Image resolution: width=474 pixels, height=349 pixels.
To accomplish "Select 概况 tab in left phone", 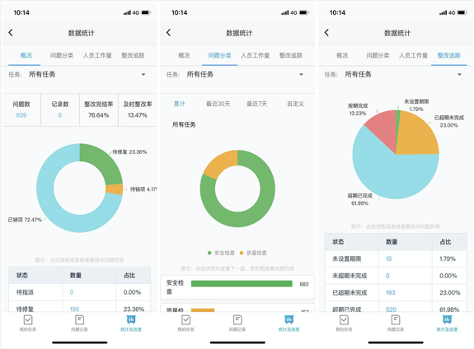I will tap(26, 55).
